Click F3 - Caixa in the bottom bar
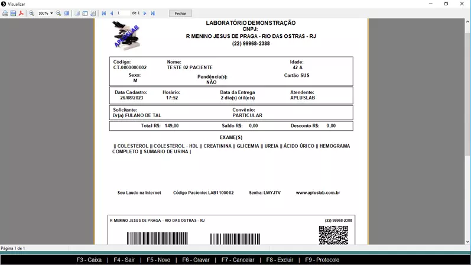471x265 pixels. [x=89, y=260]
